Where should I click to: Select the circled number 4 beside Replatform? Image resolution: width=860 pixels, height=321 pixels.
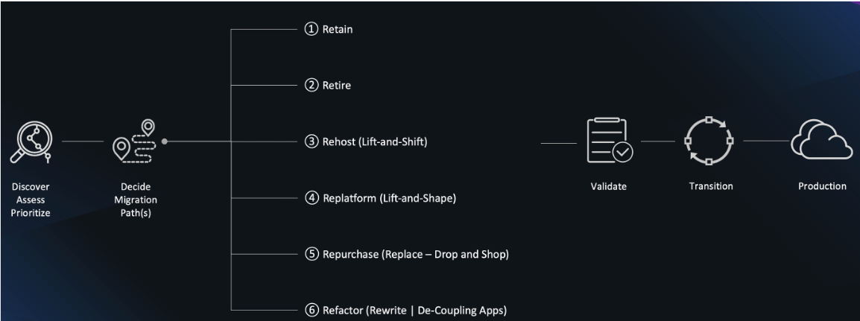(312, 198)
